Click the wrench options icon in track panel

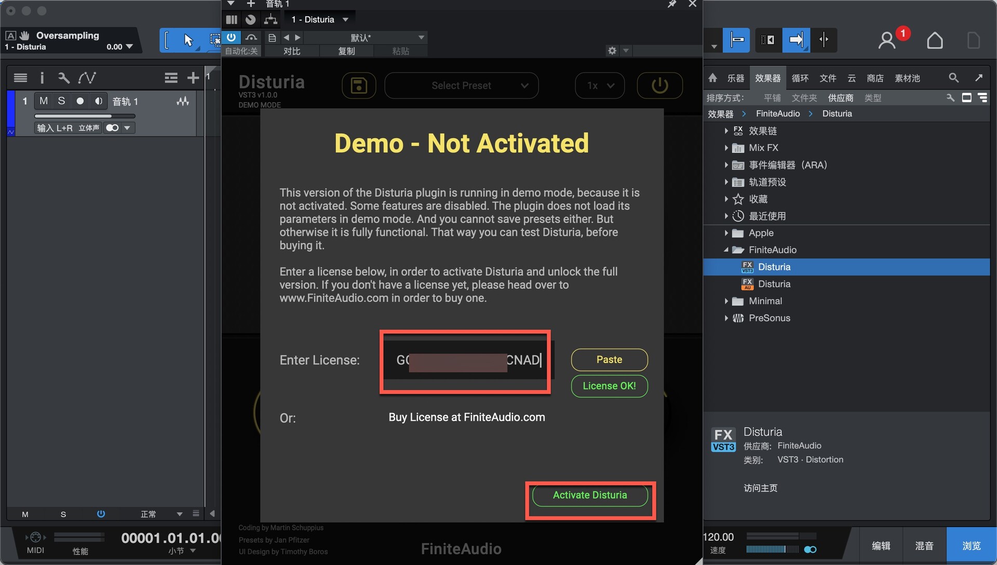[x=64, y=78]
